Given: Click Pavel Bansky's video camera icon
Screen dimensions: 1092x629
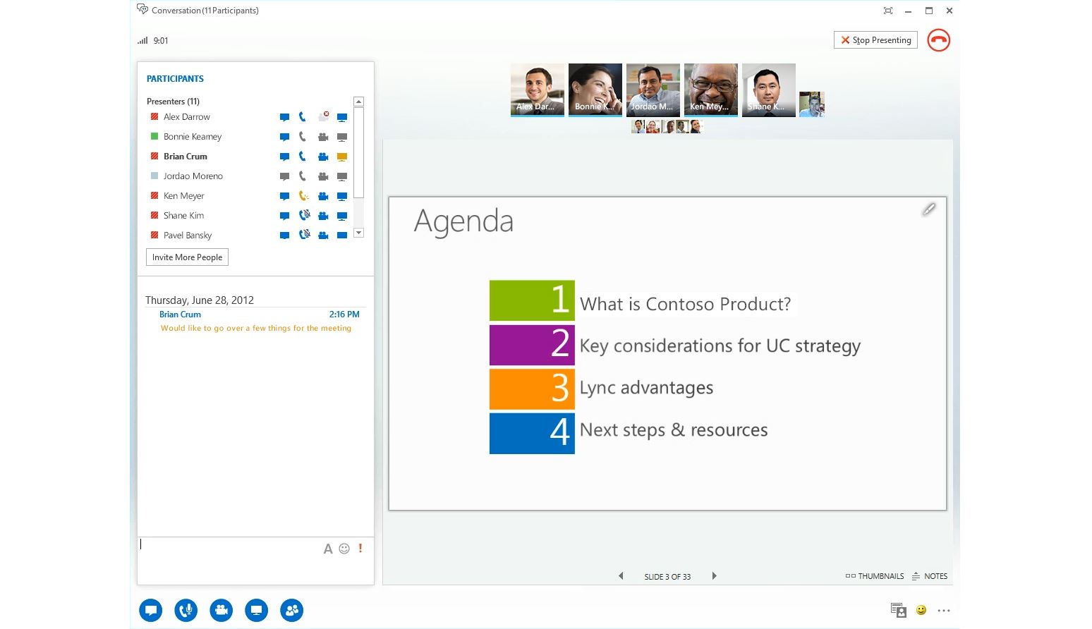Looking at the screenshot, I should [x=323, y=236].
